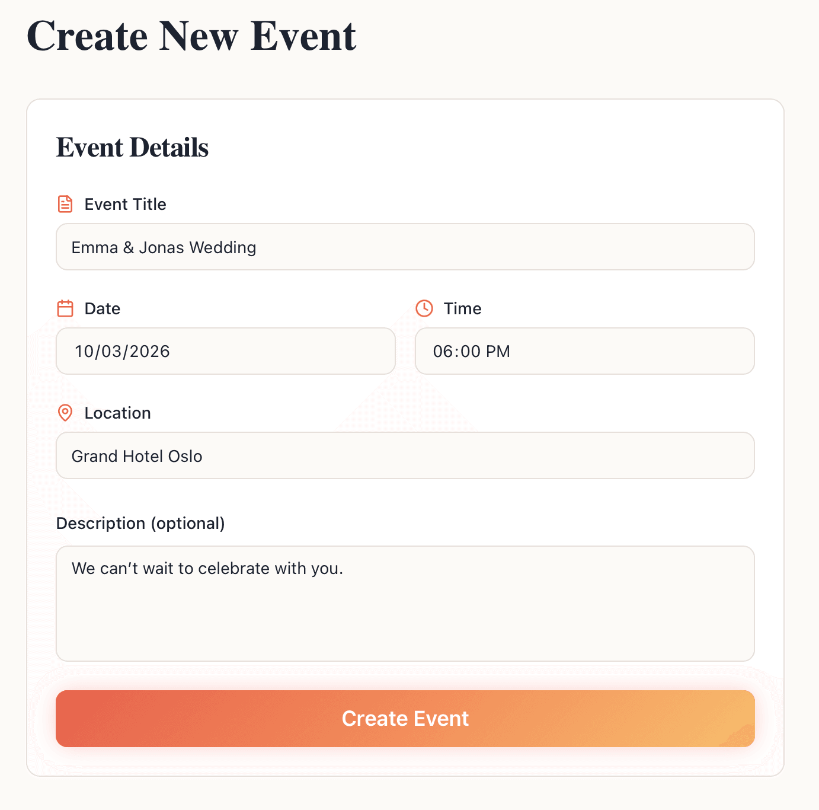
Task: Select the Event Title input containing Emma & Jonas Wedding
Action: (405, 247)
